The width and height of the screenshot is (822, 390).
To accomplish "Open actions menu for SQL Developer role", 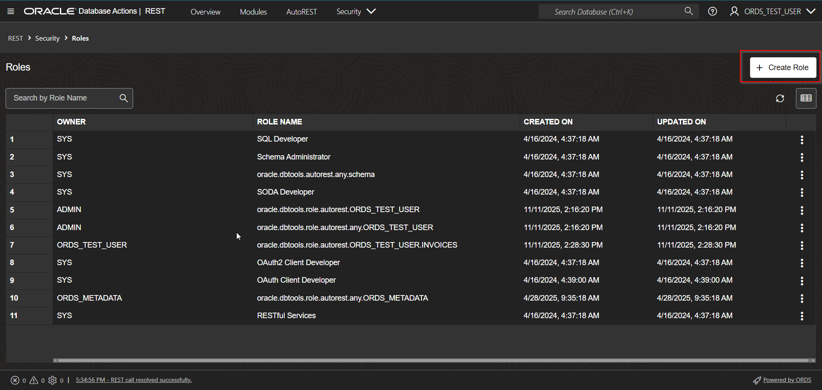I will (802, 139).
